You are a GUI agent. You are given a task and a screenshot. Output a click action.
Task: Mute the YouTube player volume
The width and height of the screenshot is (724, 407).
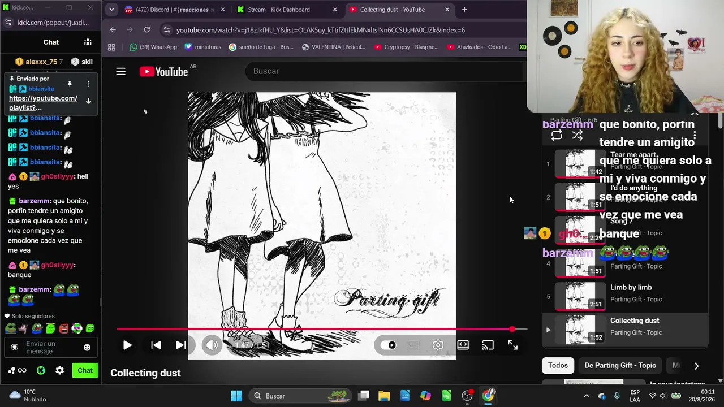212,345
